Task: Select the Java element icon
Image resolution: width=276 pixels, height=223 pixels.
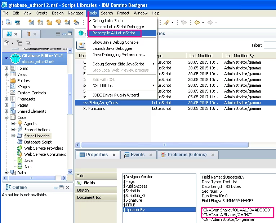Action: pyautogui.click(x=20, y=160)
